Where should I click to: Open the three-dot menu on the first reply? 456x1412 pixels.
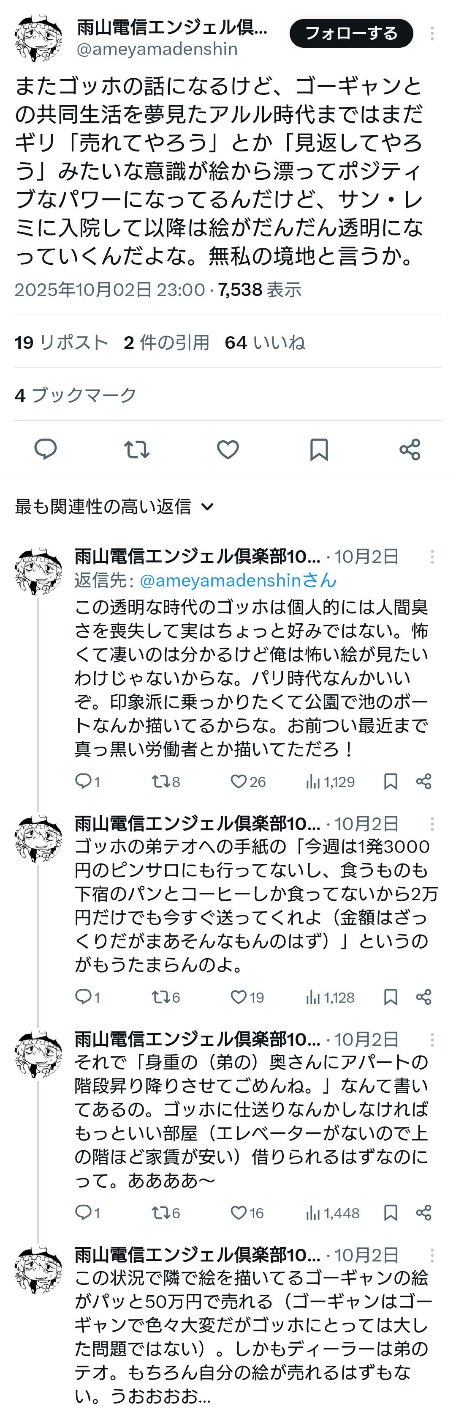pos(432,557)
